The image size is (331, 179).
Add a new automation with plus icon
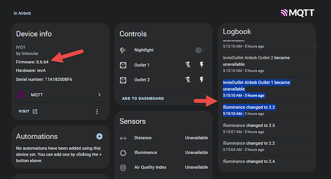(99, 136)
